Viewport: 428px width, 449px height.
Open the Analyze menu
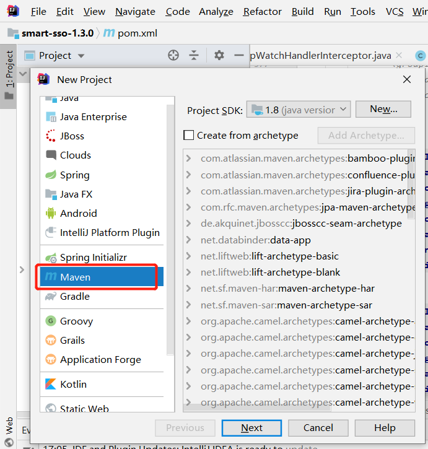(x=216, y=11)
